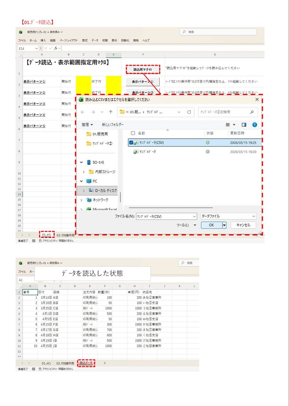Click the ローカル ディスク drive icon
This screenshot has height=406, width=289.
(x=91, y=190)
